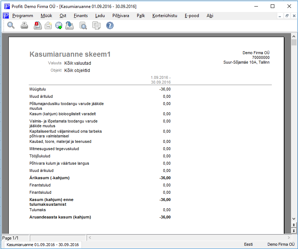Click the period header 1.09.2016 - 30.09.2016
Viewport: 298px width, 249px height.
[x=161, y=80]
